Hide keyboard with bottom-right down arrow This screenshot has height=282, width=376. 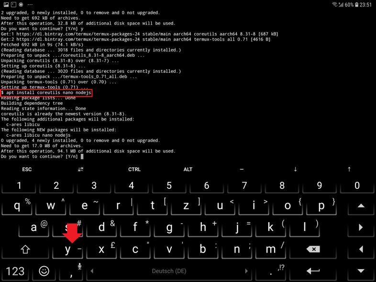(361, 271)
